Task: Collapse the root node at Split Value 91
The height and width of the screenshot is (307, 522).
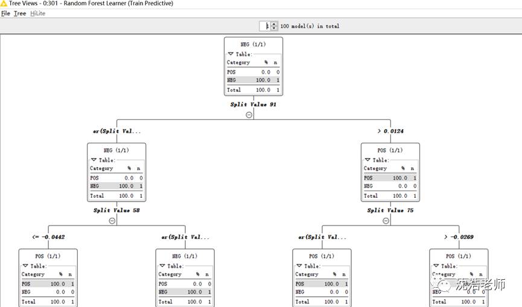Action: pyautogui.click(x=249, y=115)
